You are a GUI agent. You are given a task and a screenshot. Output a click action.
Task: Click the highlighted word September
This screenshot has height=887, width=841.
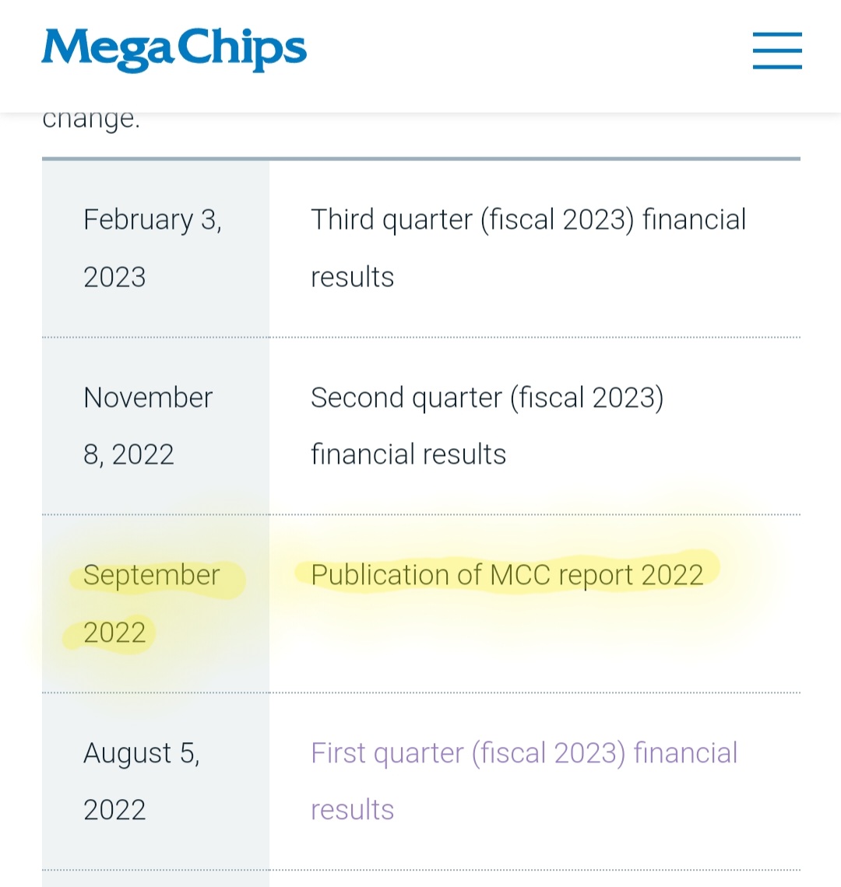[x=152, y=575]
